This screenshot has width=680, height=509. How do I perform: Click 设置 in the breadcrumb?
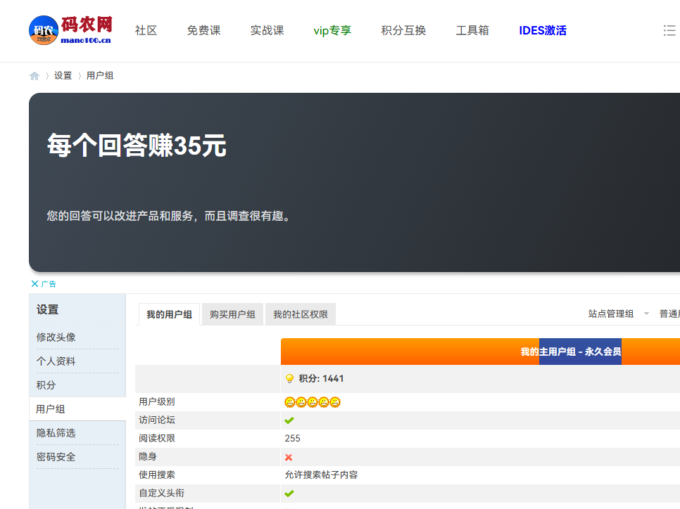(63, 76)
